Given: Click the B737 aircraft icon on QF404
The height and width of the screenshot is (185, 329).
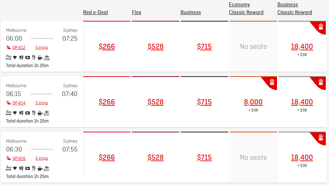Looking at the screenshot, I should pos(47,113).
